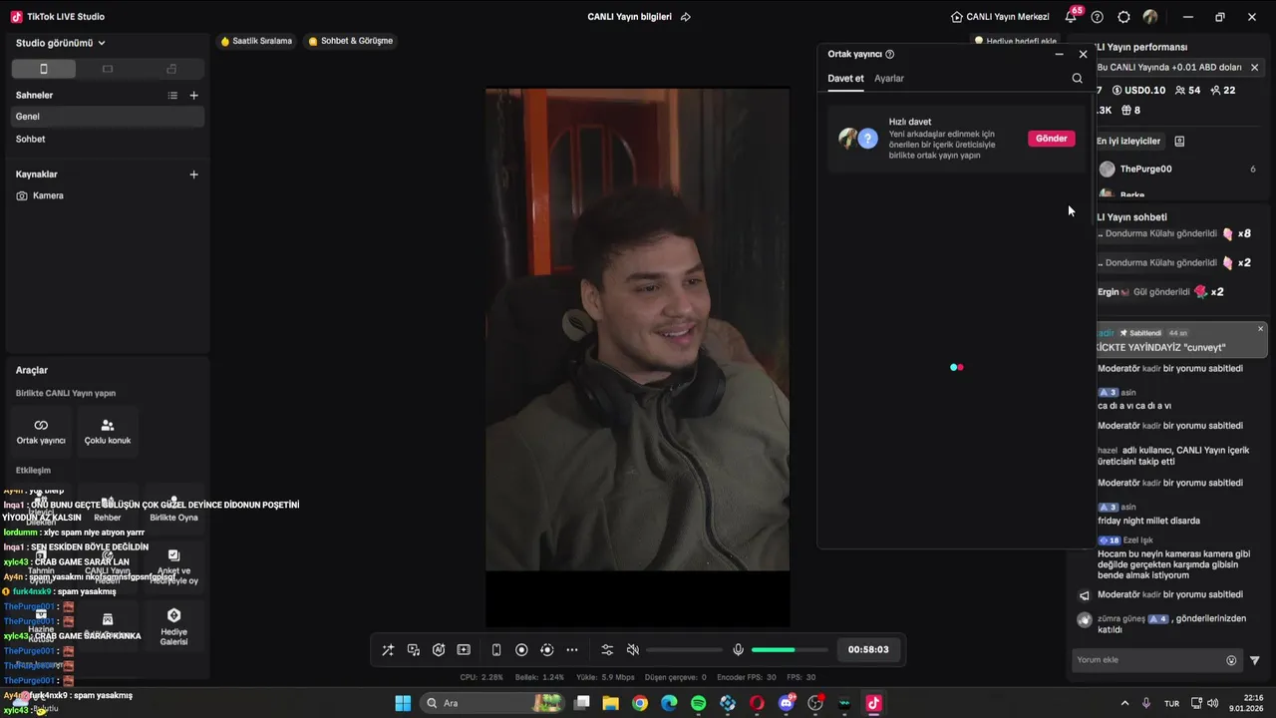Open the En iyi izleyiciler tab
The width and height of the screenshot is (1276, 718).
point(1129,142)
